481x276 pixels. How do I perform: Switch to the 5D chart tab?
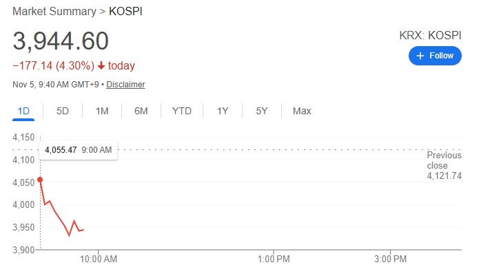[x=63, y=111]
